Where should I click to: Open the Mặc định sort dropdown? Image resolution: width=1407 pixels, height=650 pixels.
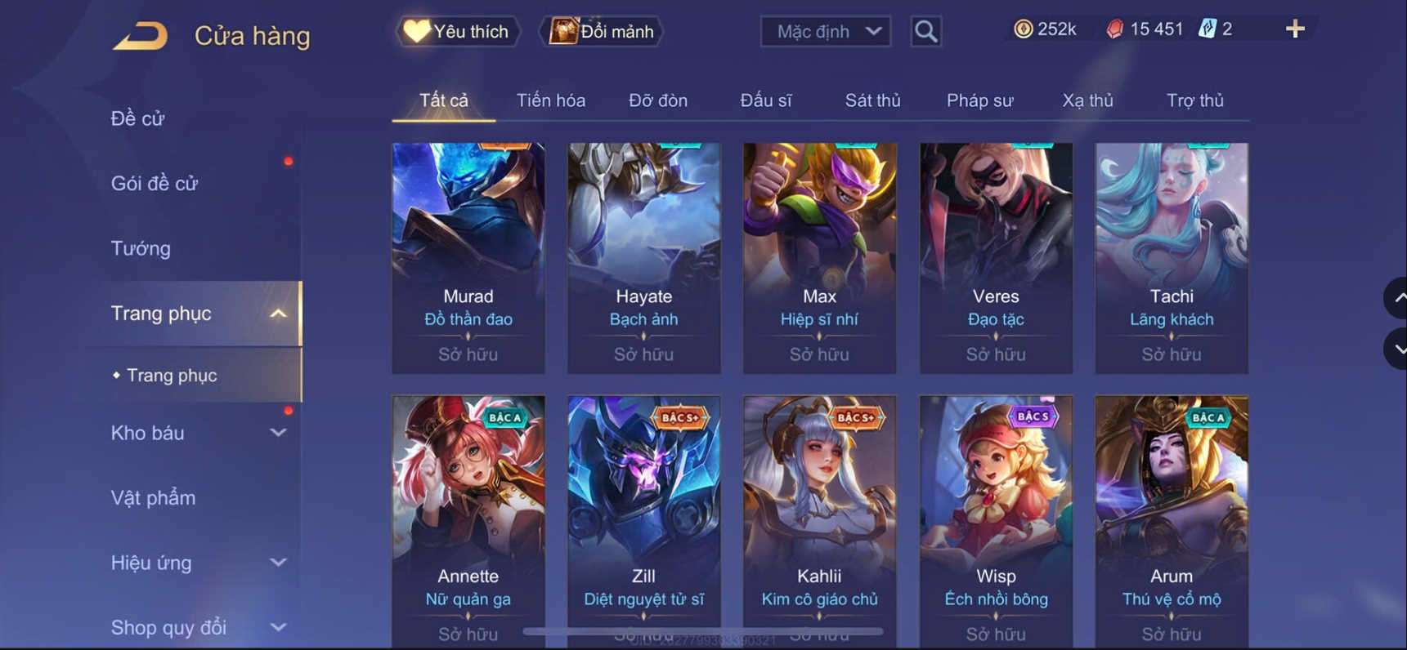826,32
